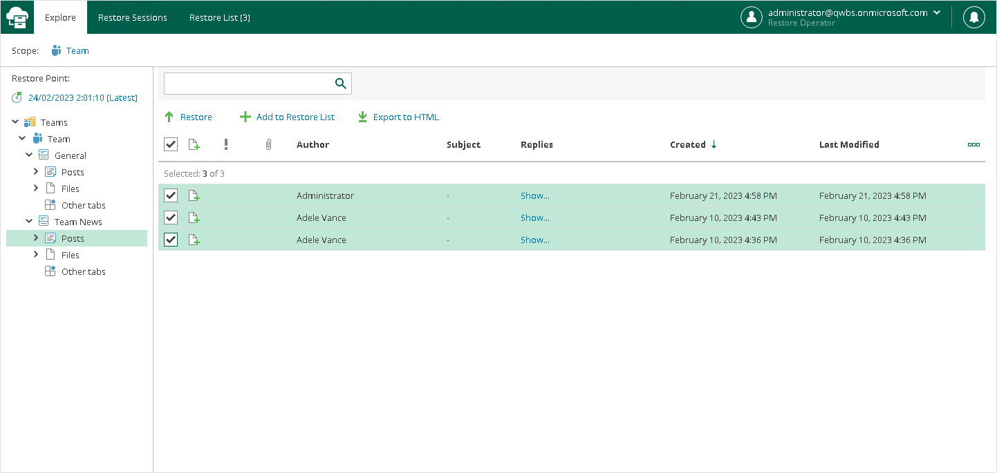997x473 pixels.
Task: Expand Files under Team News
Action: coord(36,255)
